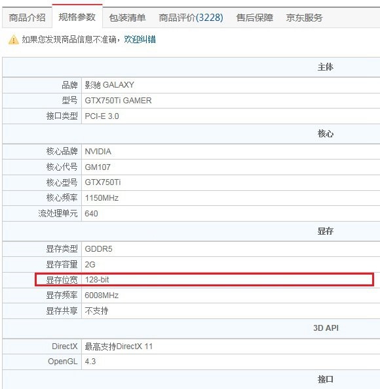The width and height of the screenshot is (380, 389).
Task: Open the 商品介绍 tab
Action: [27, 18]
